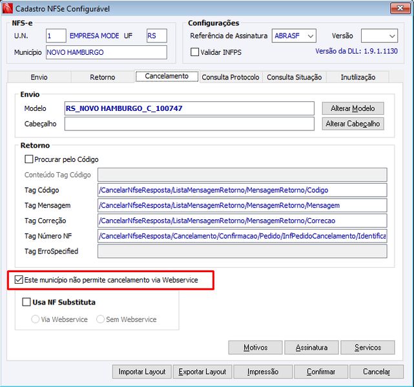Click the Servicos button
Screen dimensions: 414x387
click(367, 348)
